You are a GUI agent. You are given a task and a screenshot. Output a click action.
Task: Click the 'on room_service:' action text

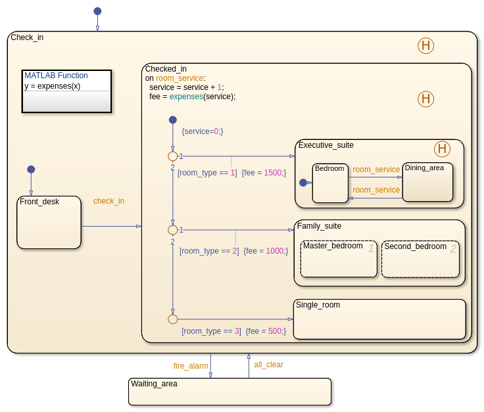pyautogui.click(x=176, y=78)
